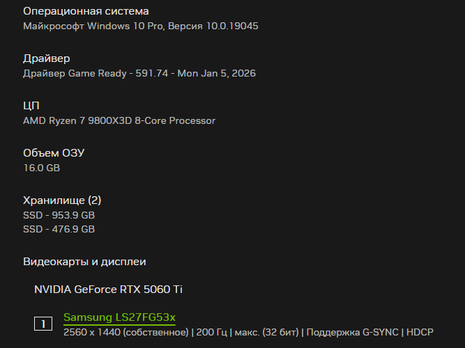Click the Поддержка G-SYNC label
Image resolution: width=465 pixels, height=348 pixels.
[351, 333]
